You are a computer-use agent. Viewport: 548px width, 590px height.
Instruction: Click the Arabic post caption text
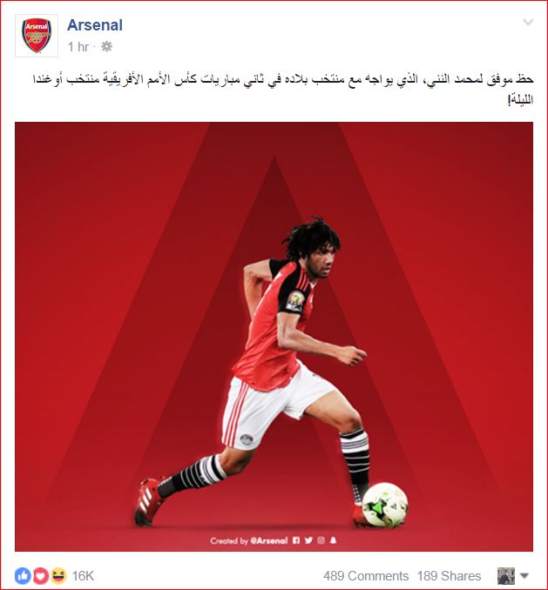click(283, 89)
